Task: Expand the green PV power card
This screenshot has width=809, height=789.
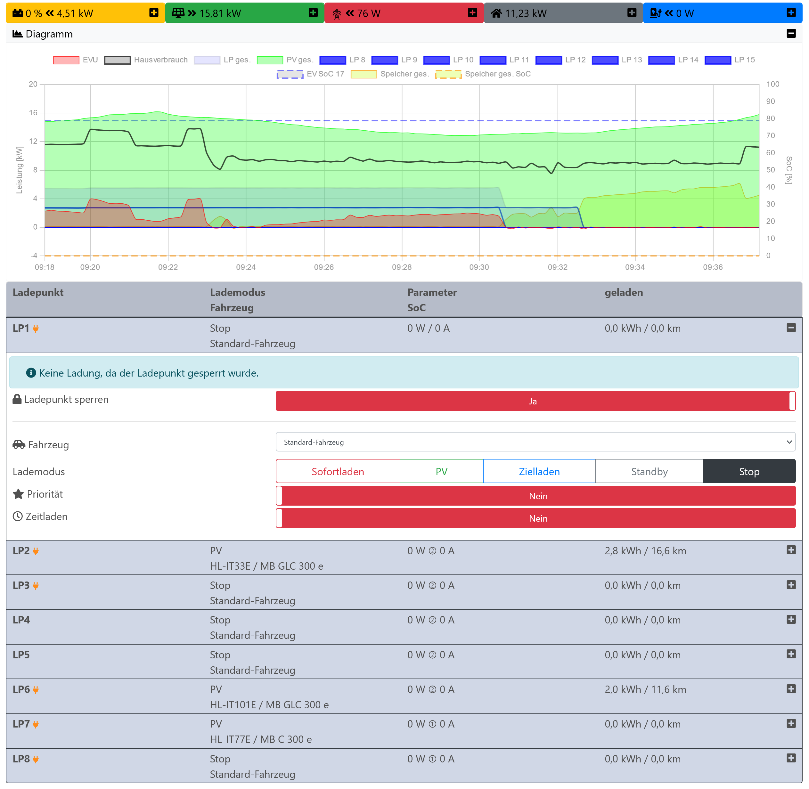Action: tap(313, 13)
